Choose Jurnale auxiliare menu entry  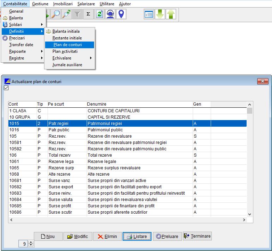click(69, 65)
